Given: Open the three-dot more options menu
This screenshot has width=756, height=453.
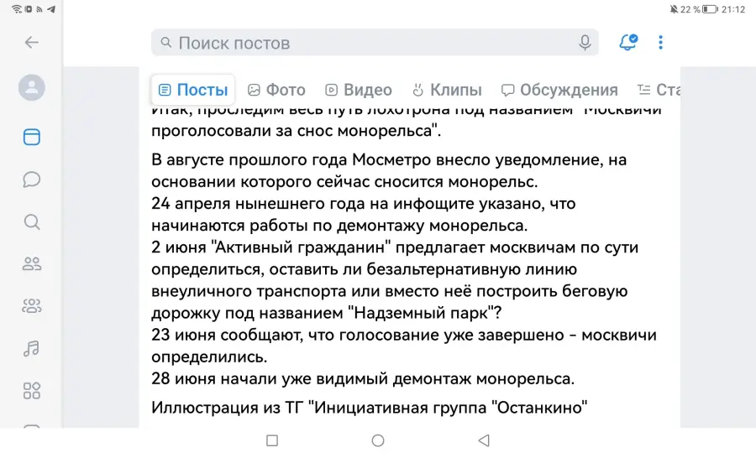Looking at the screenshot, I should [660, 42].
